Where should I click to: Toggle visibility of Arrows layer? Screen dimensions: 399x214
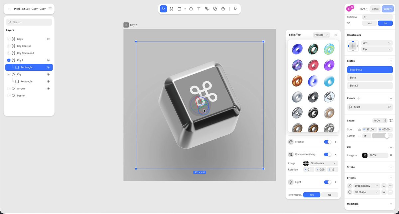(x=48, y=89)
